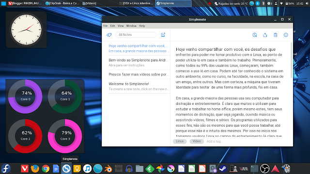Click the 15:42 panel clock

(300, 3)
